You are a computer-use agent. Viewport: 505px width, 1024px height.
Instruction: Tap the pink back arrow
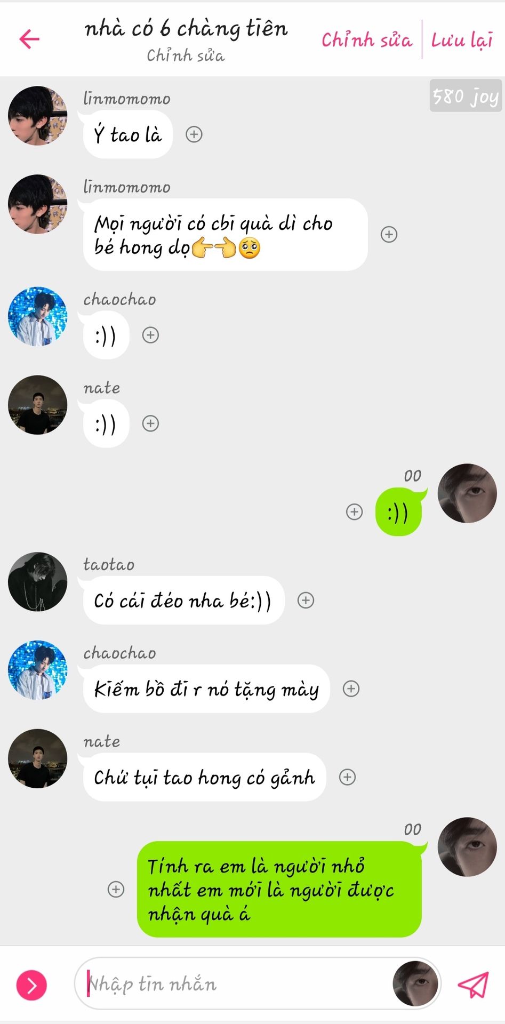click(x=29, y=39)
